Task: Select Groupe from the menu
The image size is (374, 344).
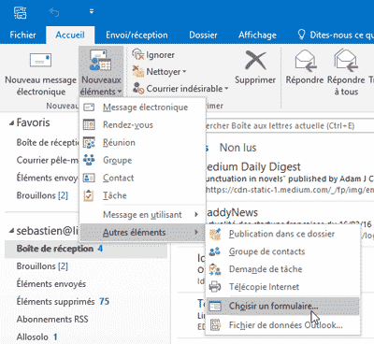Action: click(x=143, y=160)
